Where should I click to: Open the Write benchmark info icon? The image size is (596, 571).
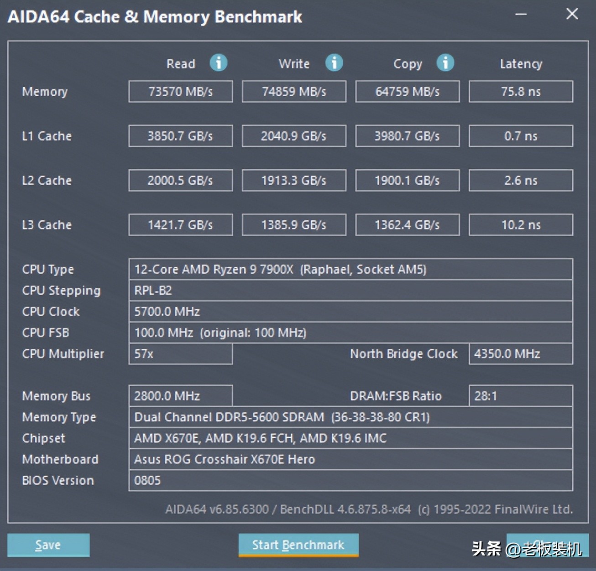click(x=334, y=63)
